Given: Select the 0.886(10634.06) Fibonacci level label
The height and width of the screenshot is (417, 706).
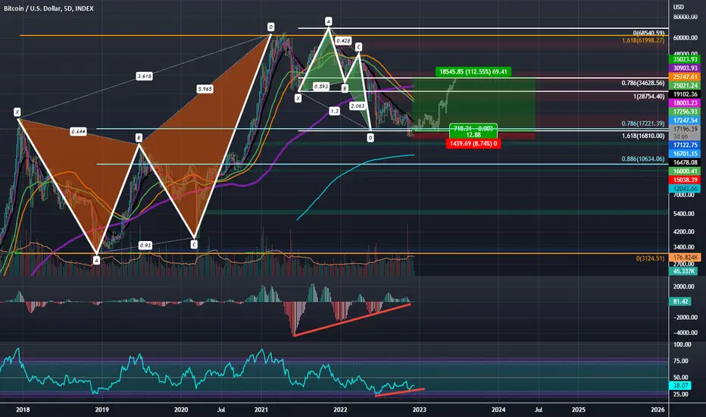Looking at the screenshot, I should [x=643, y=158].
